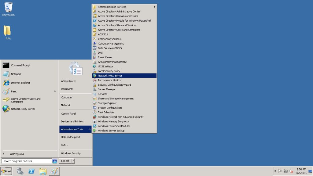Launch PowerShell from the taskbar
Viewport: 313px width, 176px height.
pyautogui.click(x=31, y=171)
